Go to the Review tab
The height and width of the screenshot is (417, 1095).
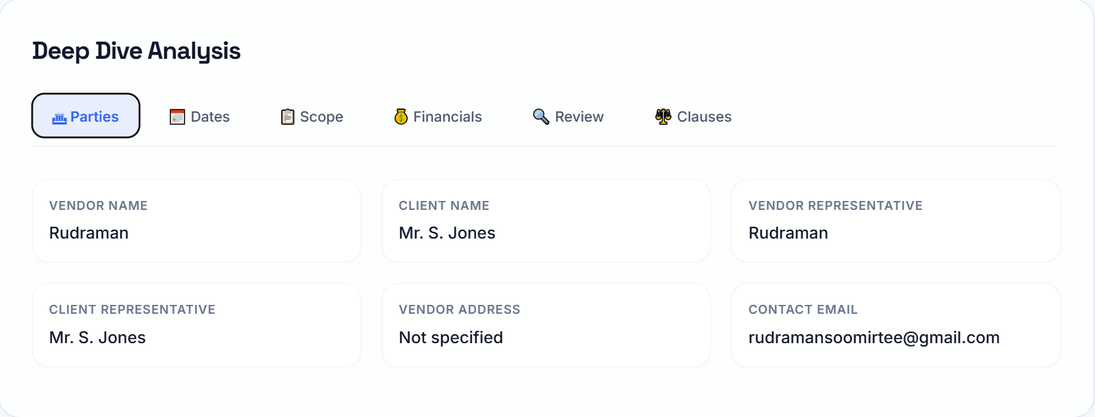(579, 117)
